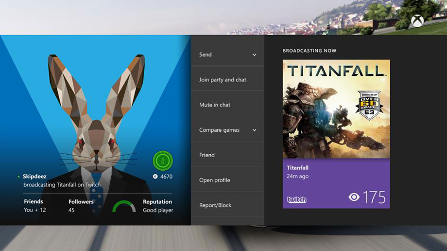447x251 pixels.
Task: Click the Skipdeez gamertag name
Action: 34,177
